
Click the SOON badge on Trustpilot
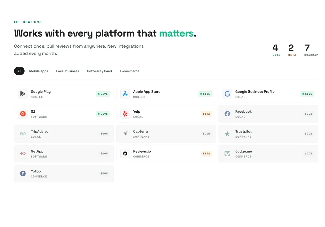coord(308,134)
